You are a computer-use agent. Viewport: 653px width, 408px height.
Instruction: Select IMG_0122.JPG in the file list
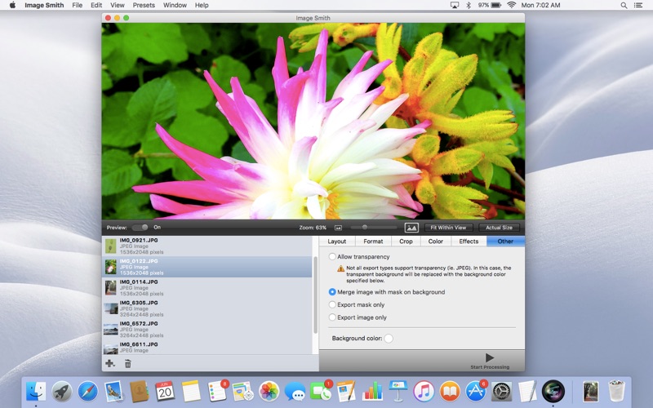[x=207, y=267]
